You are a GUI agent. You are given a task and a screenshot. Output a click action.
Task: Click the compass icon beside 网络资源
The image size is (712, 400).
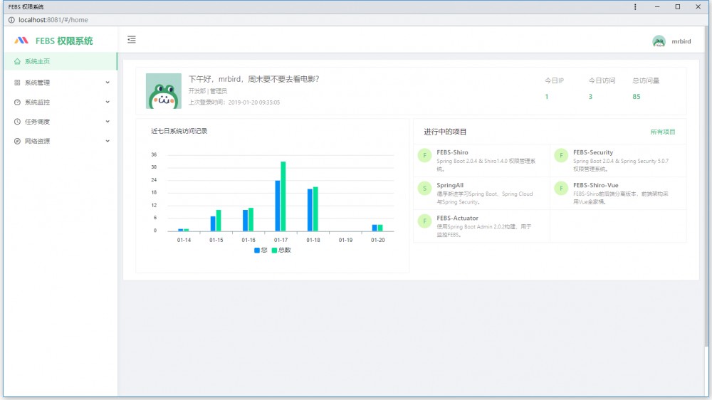(x=17, y=141)
